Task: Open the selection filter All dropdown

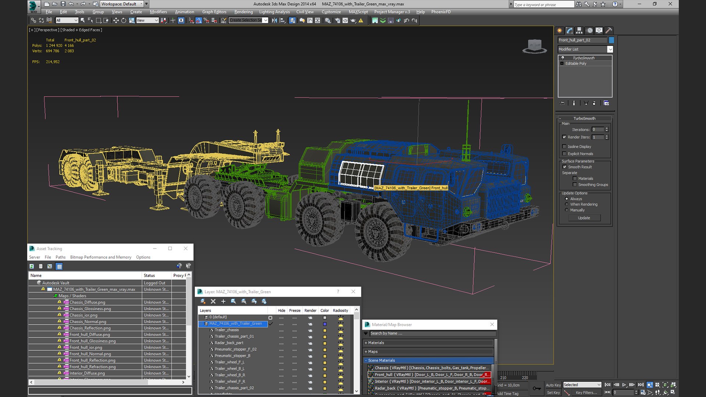Action: click(x=67, y=21)
